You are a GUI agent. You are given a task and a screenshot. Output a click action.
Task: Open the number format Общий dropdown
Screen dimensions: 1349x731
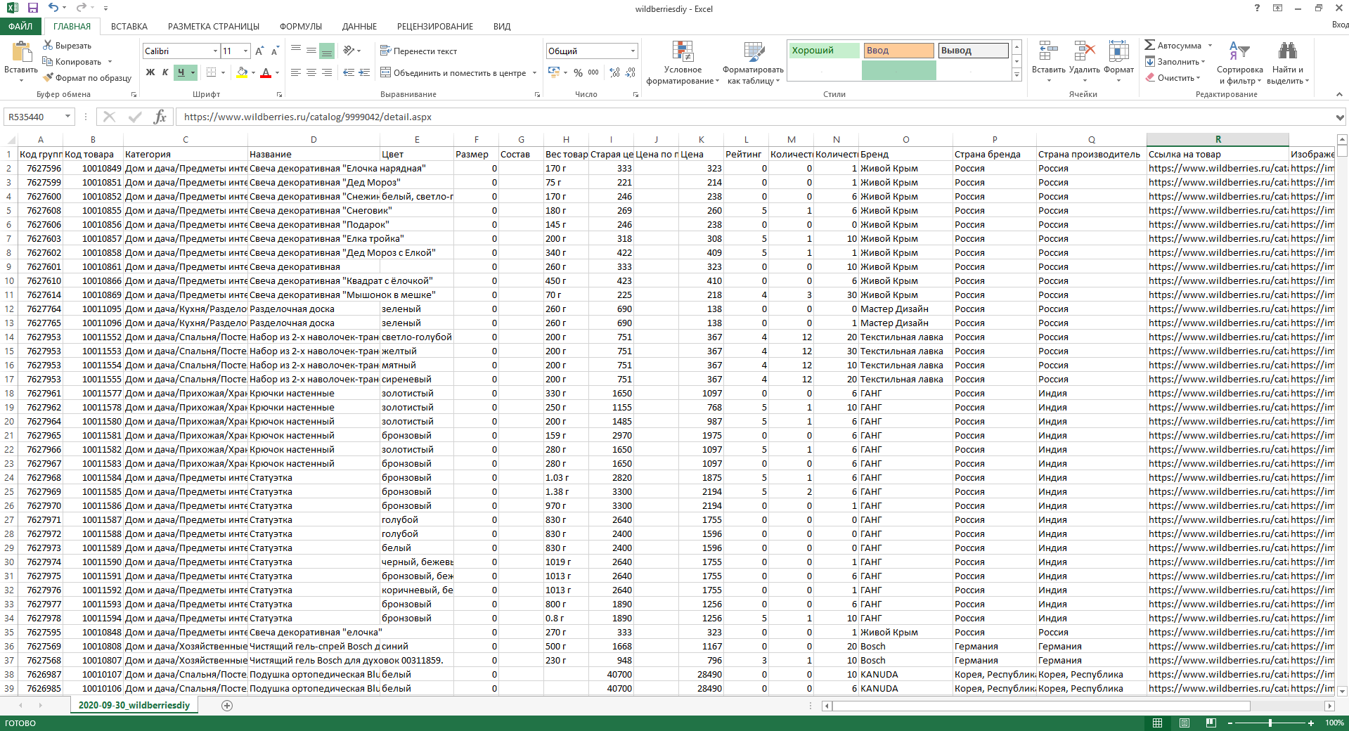633,51
